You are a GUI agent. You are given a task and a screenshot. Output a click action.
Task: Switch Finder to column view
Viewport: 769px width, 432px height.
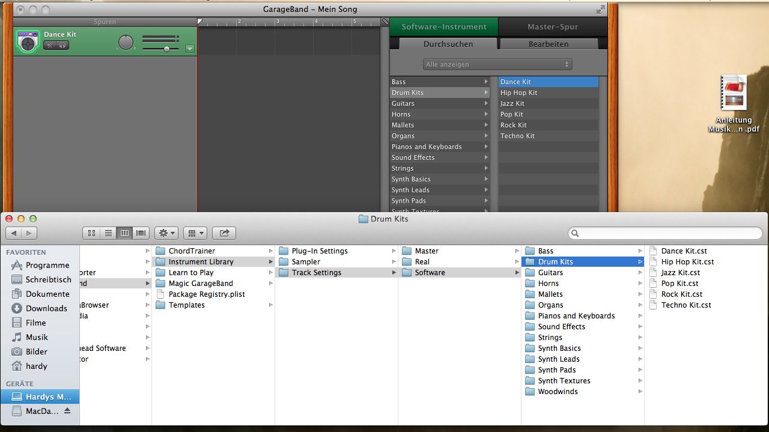(x=125, y=233)
